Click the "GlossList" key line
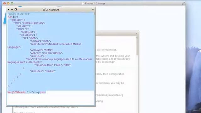The image size is (201, 113). click(29, 32)
